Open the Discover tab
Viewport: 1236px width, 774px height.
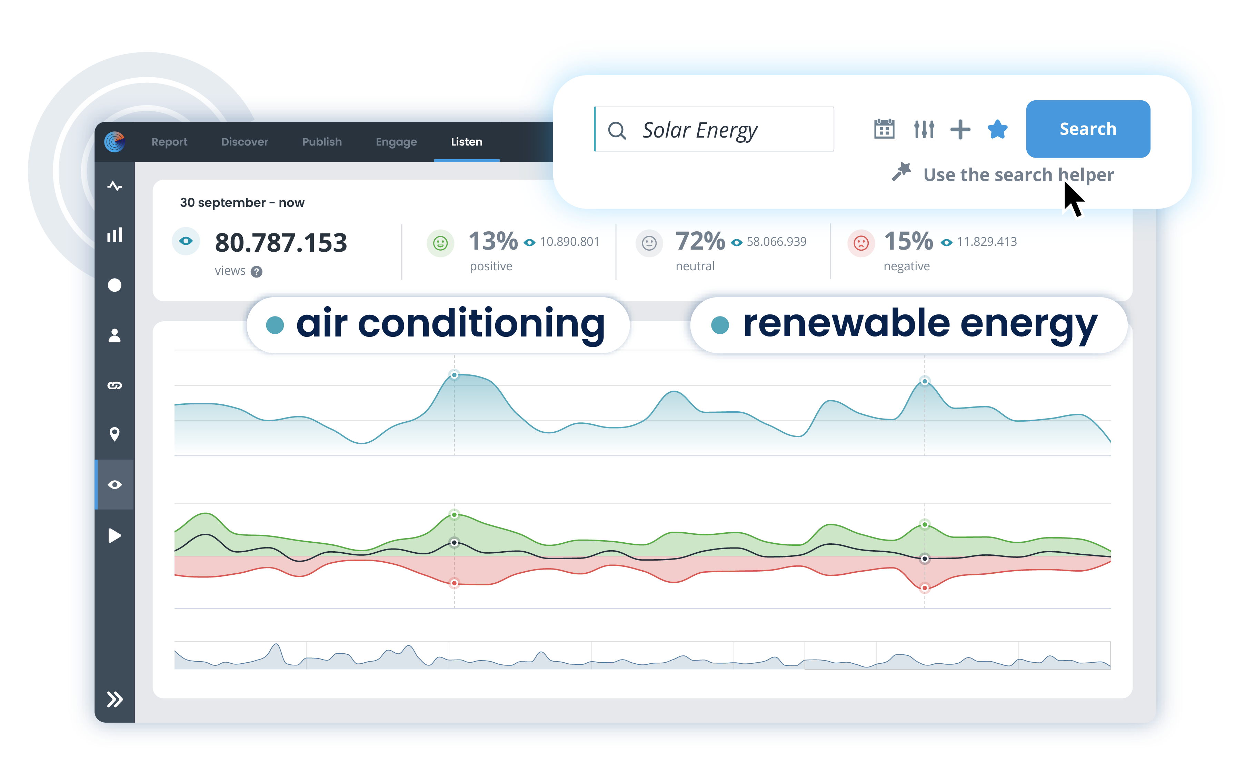coord(244,142)
